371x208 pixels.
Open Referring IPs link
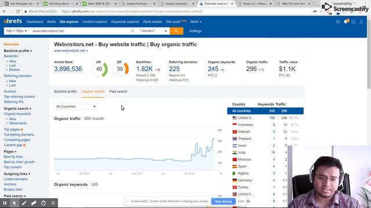point(14,102)
